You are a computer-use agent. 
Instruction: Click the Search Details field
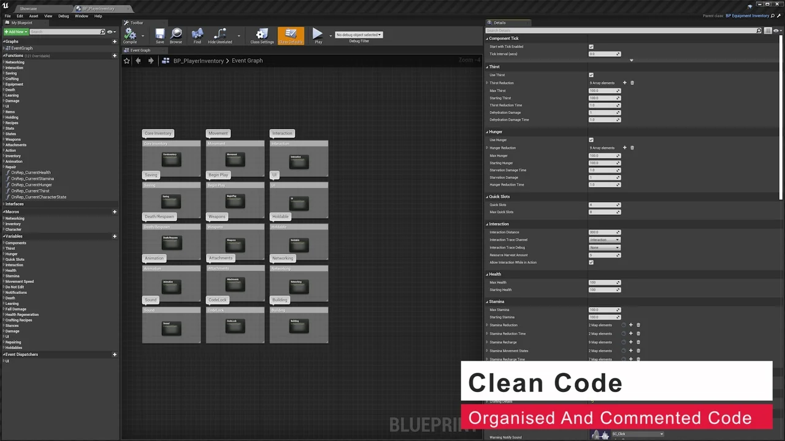tap(613, 30)
